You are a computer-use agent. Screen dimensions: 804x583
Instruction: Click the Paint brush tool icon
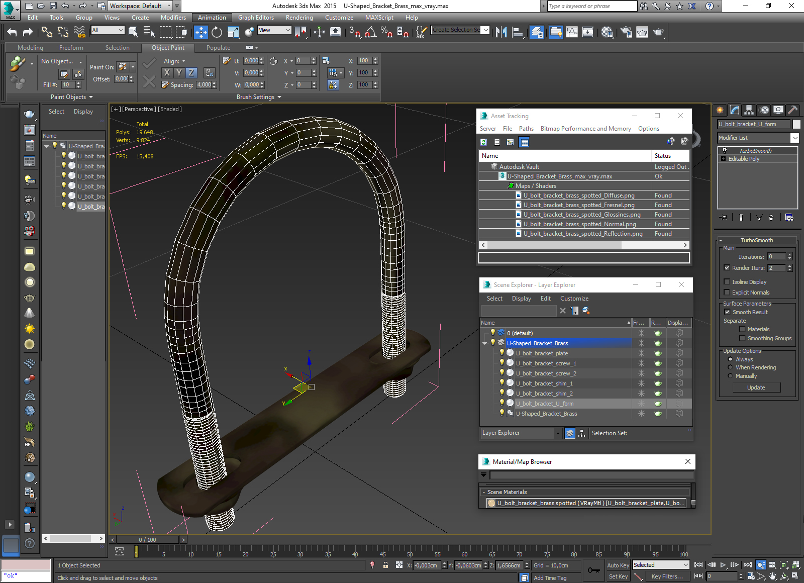coord(18,64)
